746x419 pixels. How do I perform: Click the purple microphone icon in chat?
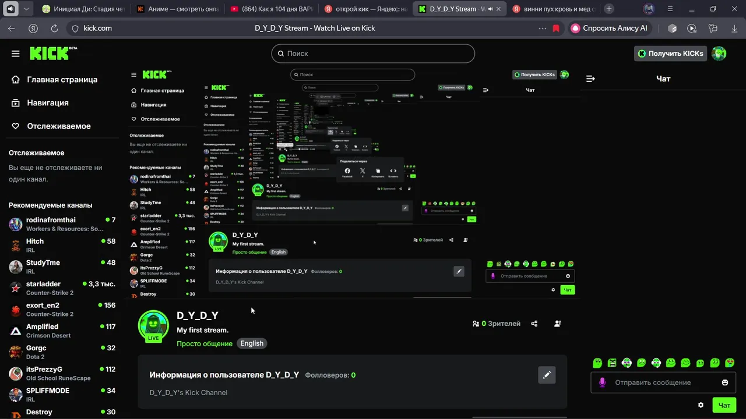coord(603,382)
